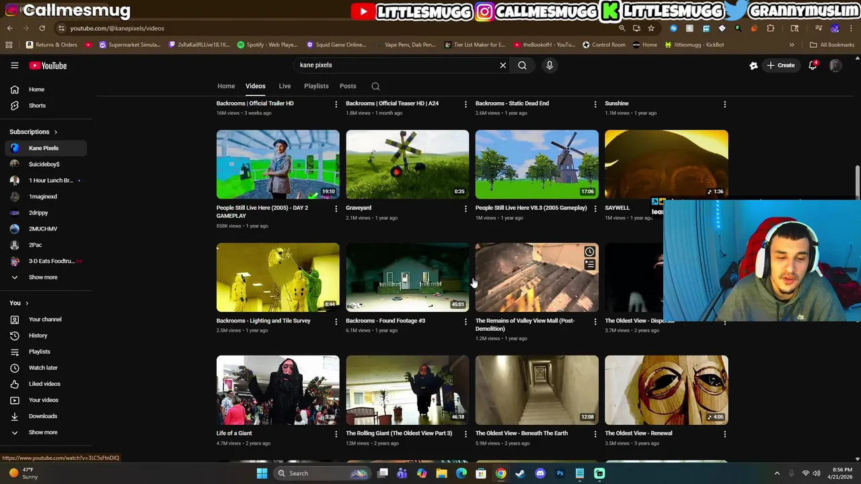Select the Videos tab

tap(255, 86)
